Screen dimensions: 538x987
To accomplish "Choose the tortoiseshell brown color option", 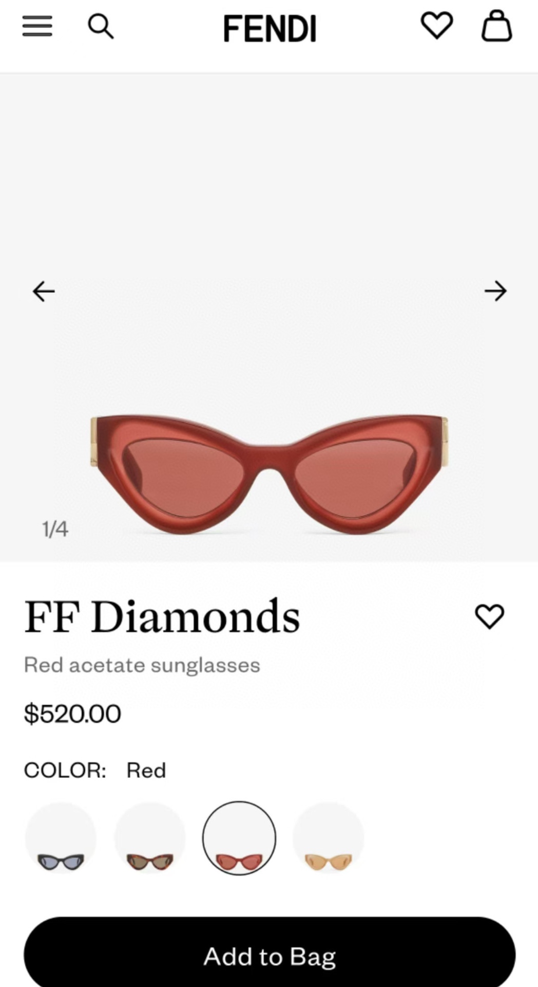I will click(150, 838).
